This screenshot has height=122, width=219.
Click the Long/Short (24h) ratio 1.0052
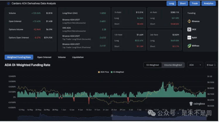coord(103,13)
